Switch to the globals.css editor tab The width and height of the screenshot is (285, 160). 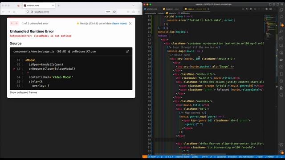(x=152, y=9)
